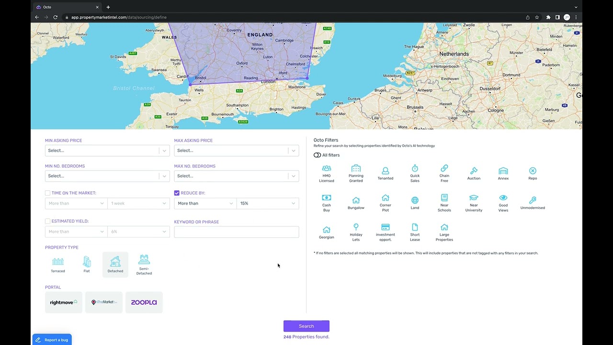Go back to the previous page
This screenshot has height=345, width=613.
(x=37, y=17)
